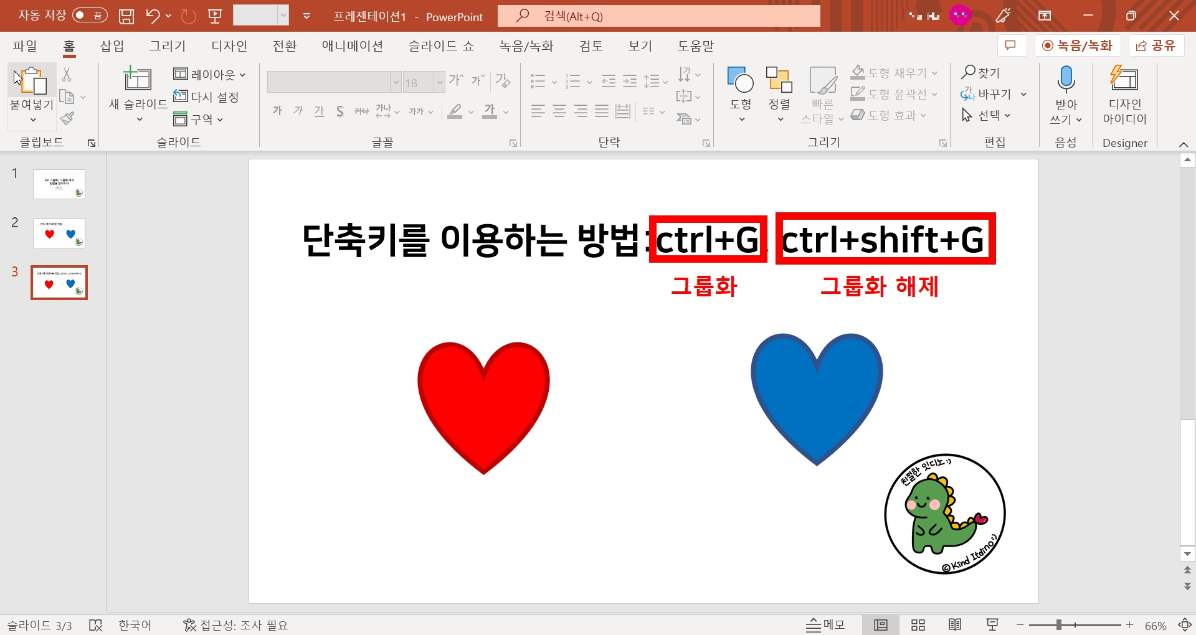Click the Redo icon
Image resolution: width=1196 pixels, height=635 pixels.
click(x=188, y=16)
